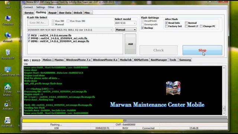Open the User Data tab
Screen dimensions: 238x134
coord(65,13)
